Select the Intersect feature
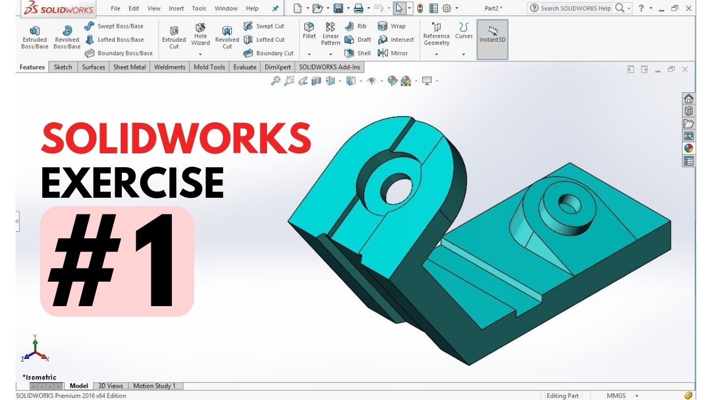 396,39
